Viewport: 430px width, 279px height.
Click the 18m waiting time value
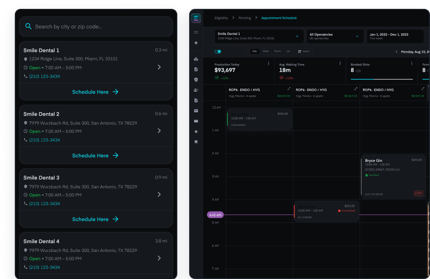click(x=285, y=70)
